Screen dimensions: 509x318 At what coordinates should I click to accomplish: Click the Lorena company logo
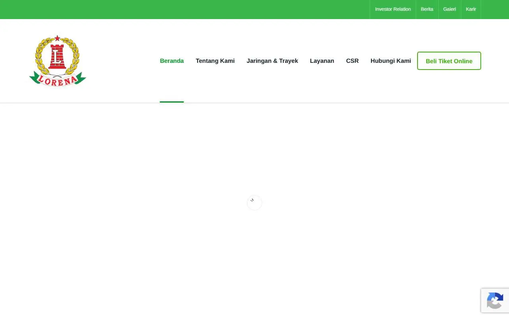(58, 61)
